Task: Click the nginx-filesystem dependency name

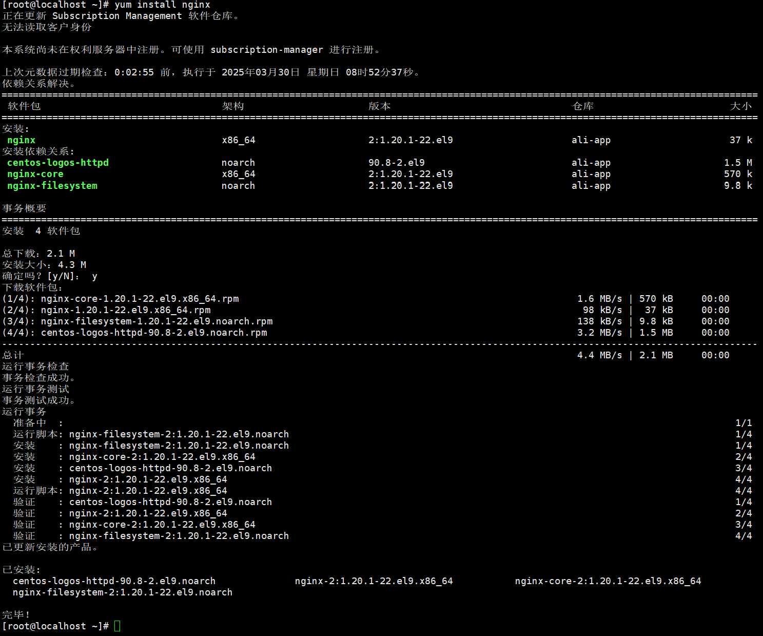Action: pyautogui.click(x=52, y=185)
